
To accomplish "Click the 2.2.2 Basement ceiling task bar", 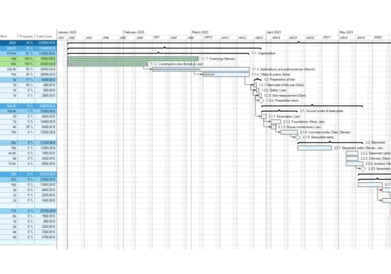I will pyautogui.click(x=352, y=153).
